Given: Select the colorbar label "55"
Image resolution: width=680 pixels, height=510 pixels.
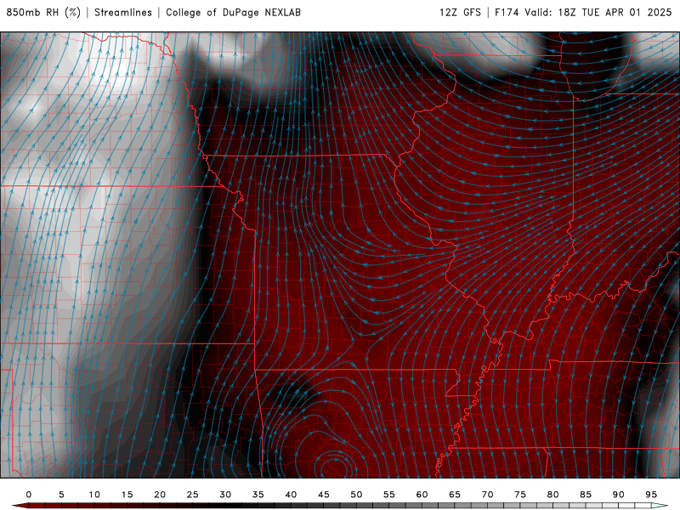Looking at the screenshot, I should pos(389,495).
